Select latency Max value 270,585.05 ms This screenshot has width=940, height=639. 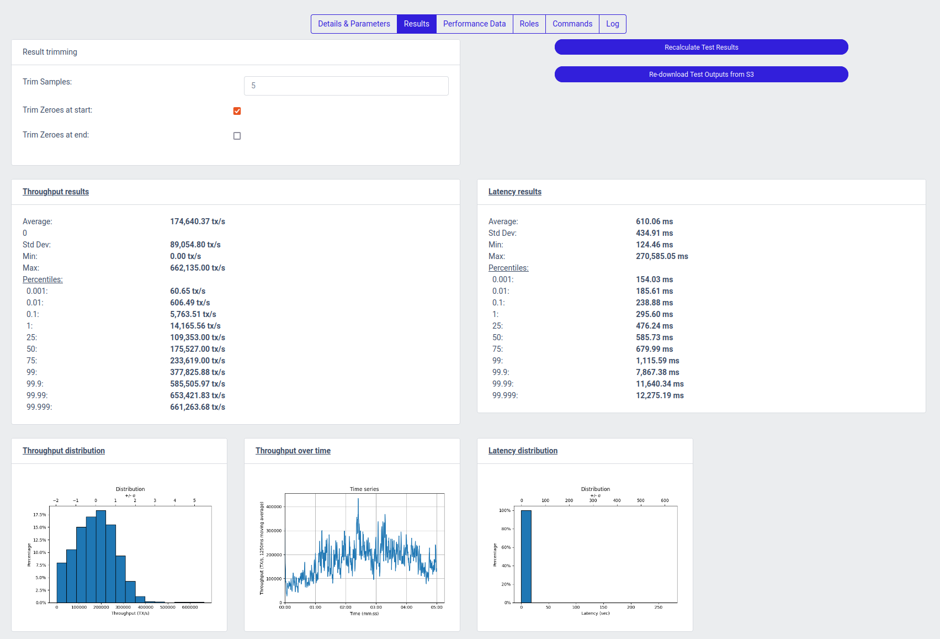[x=662, y=256]
